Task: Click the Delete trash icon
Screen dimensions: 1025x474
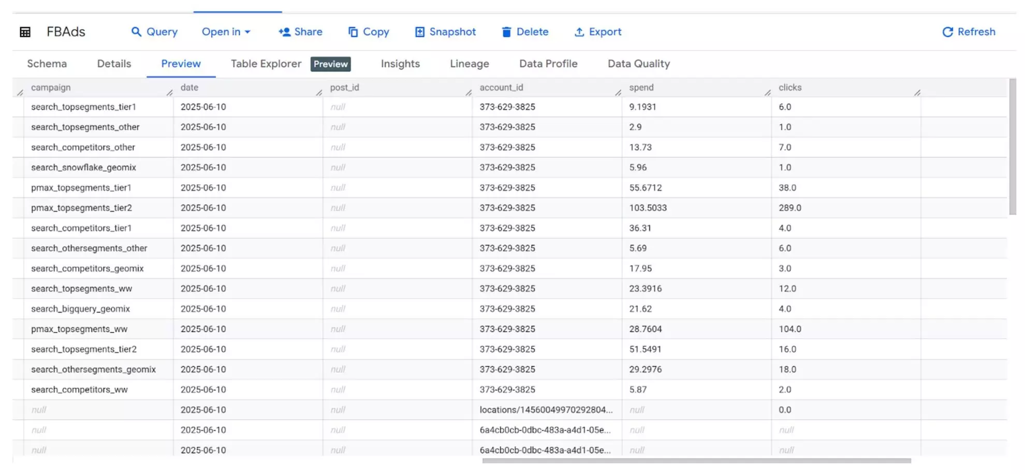Action: 506,32
